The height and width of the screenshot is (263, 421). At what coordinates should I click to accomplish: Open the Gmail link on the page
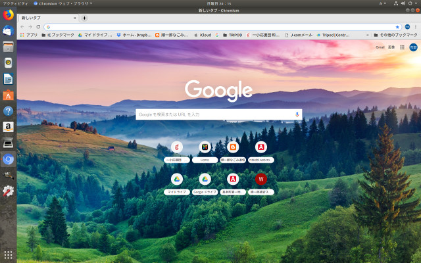tap(380, 47)
